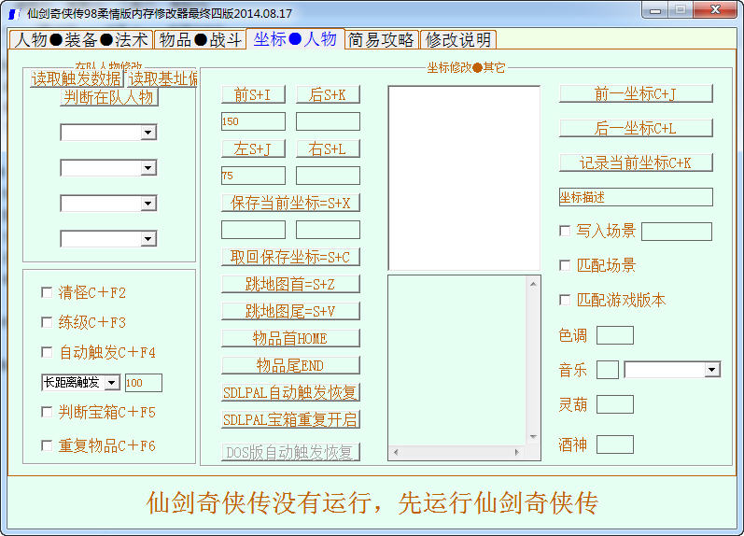
Task: Click the app icon in title bar
Action: click(14, 13)
